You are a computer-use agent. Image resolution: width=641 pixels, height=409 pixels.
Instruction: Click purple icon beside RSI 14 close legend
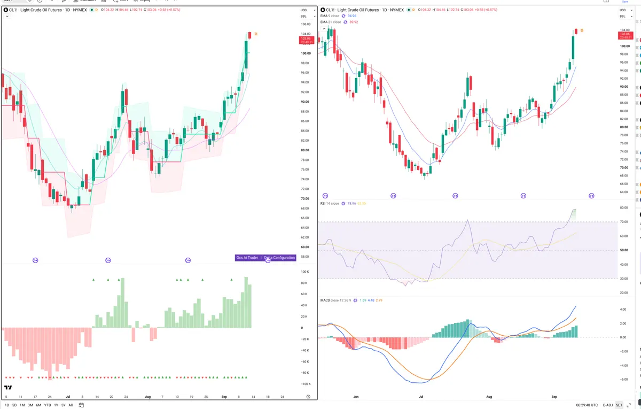343,204
